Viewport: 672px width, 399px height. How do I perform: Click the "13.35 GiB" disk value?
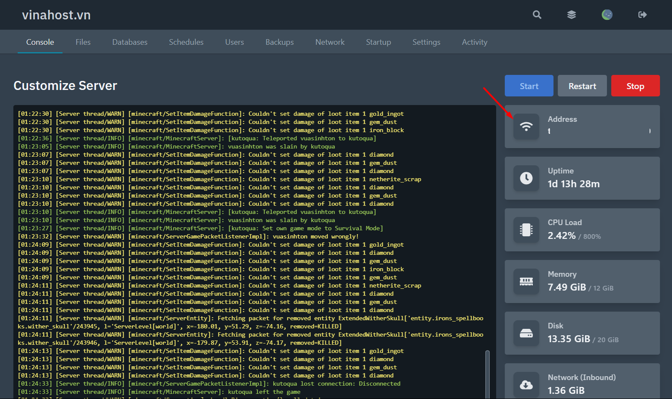(x=569, y=339)
